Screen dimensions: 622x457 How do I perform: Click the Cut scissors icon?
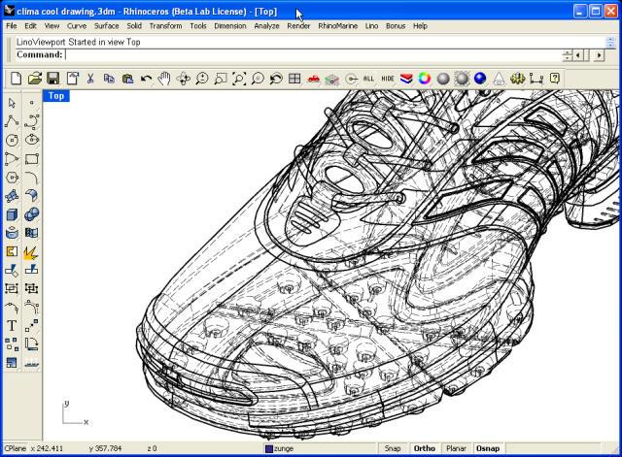pyautogui.click(x=90, y=78)
